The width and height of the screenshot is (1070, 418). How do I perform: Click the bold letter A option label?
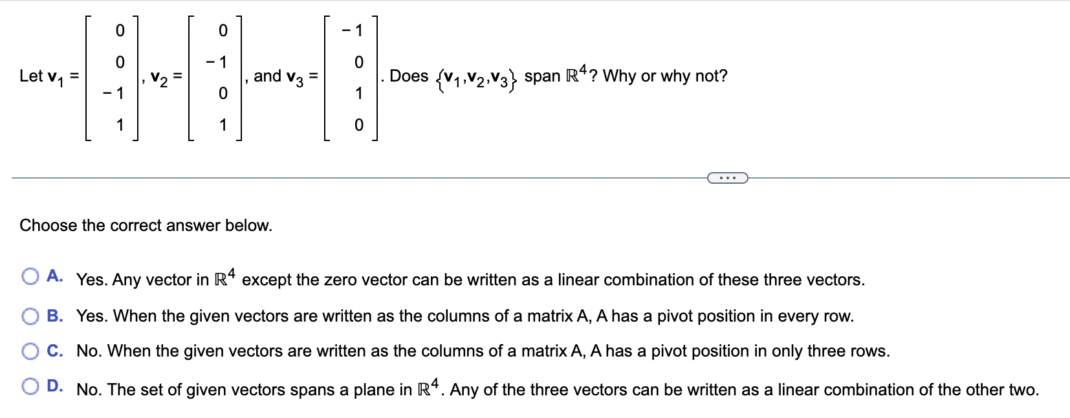pyautogui.click(x=56, y=276)
